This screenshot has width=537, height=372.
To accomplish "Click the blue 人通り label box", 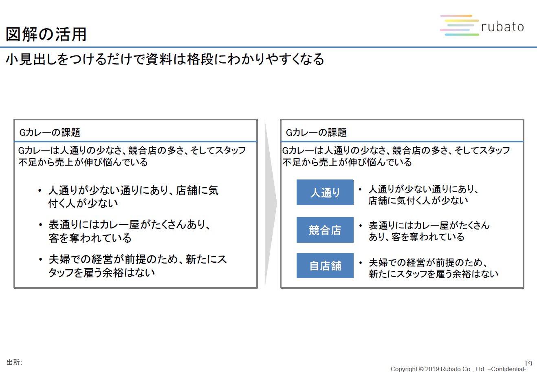I will click(325, 193).
